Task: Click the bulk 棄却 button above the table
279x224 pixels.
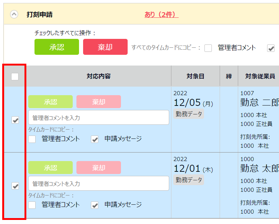Action: [x=105, y=47]
